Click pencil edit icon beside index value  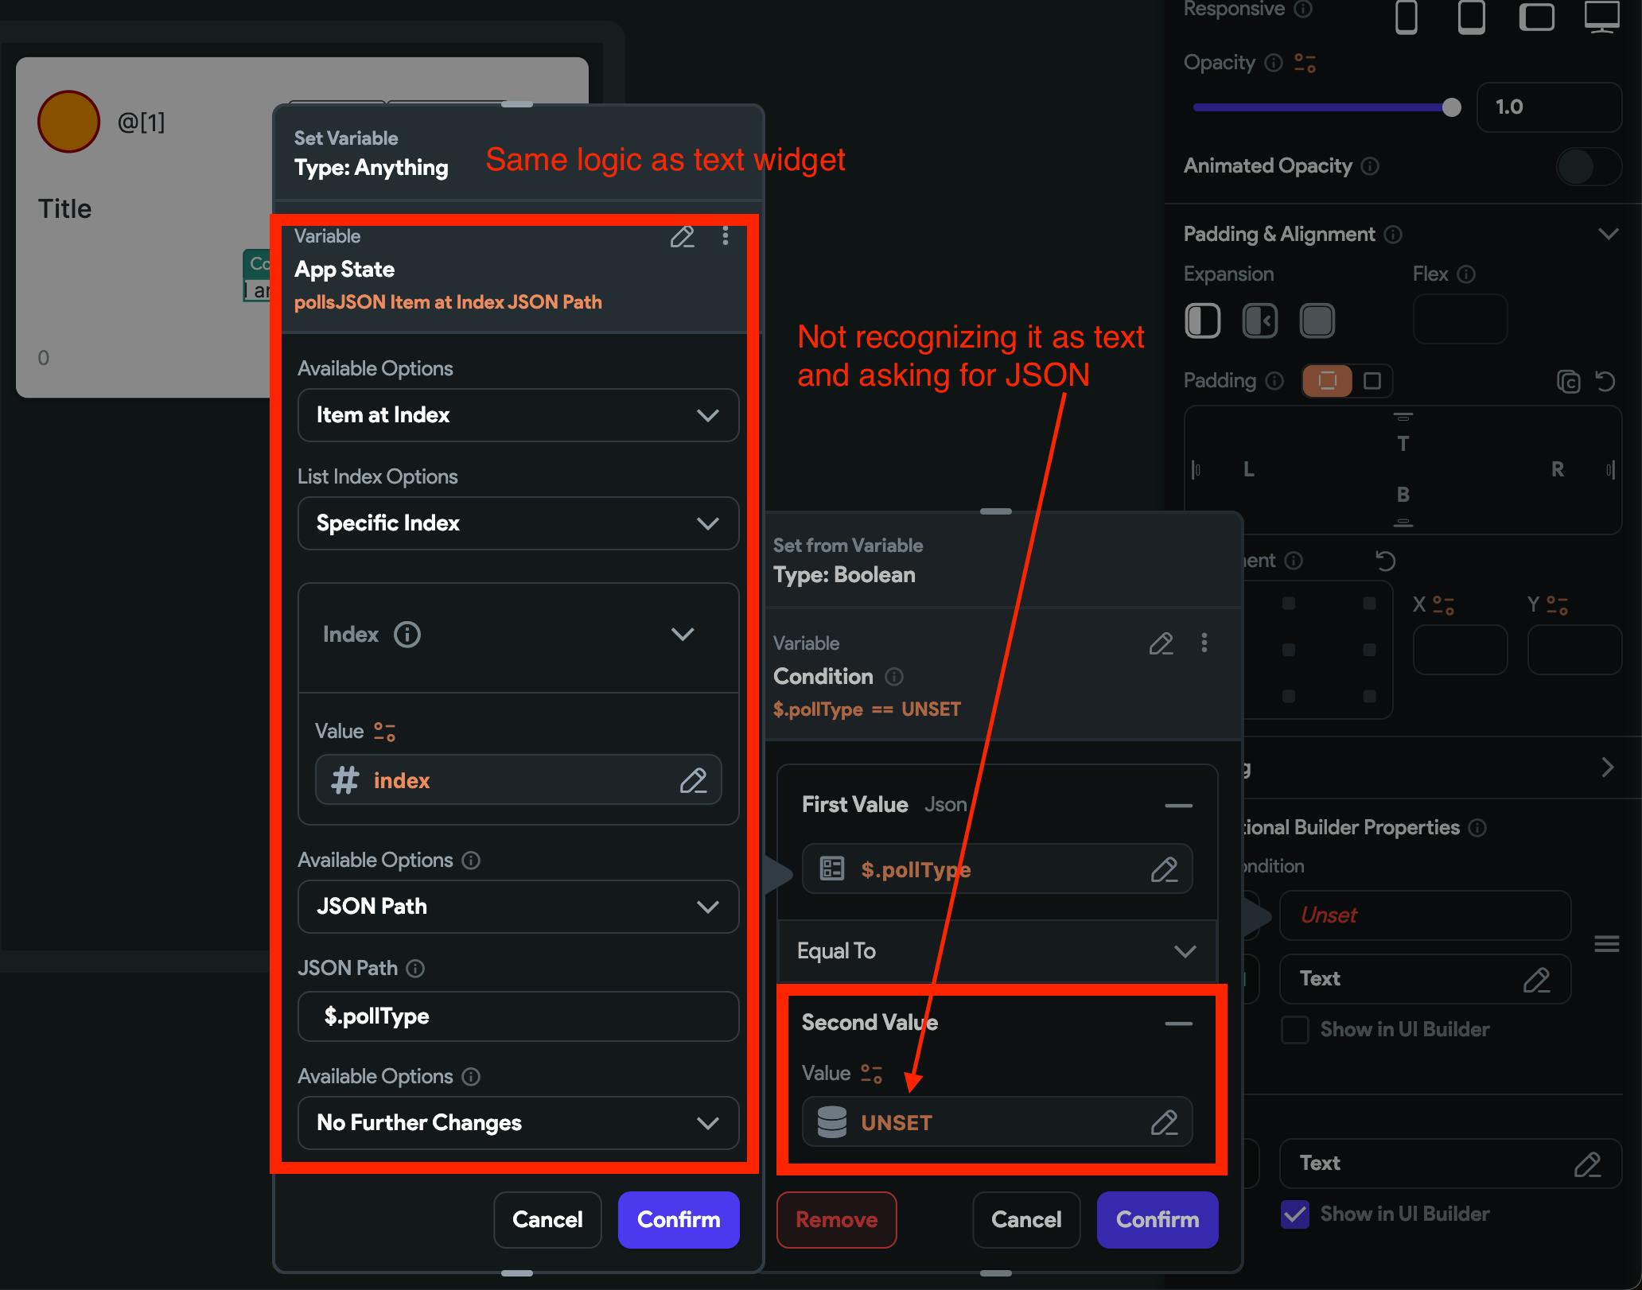coord(693,781)
